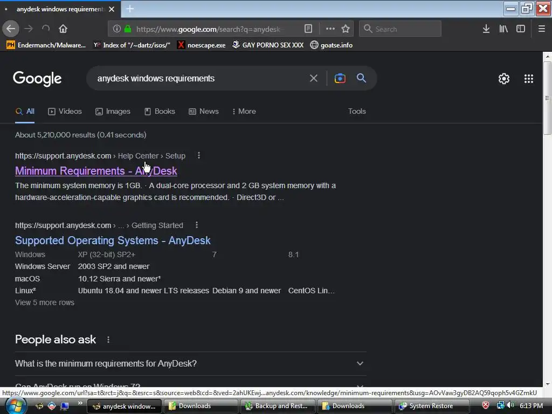
Task: Open the Index of /~dartz/isos/ bookmark
Action: pos(132,45)
